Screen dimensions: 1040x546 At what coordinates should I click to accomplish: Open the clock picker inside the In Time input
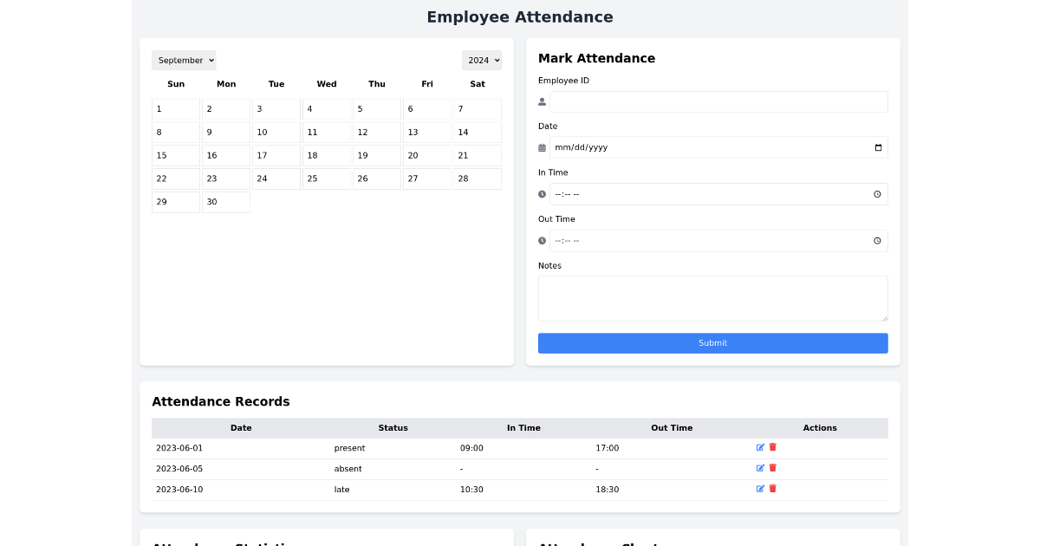click(877, 194)
